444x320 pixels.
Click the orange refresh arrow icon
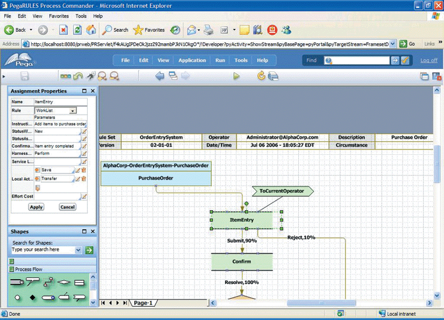[x=261, y=76]
